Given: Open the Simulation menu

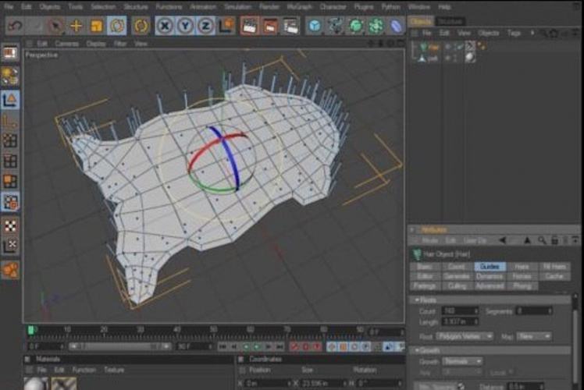Looking at the screenshot, I should click(237, 7).
